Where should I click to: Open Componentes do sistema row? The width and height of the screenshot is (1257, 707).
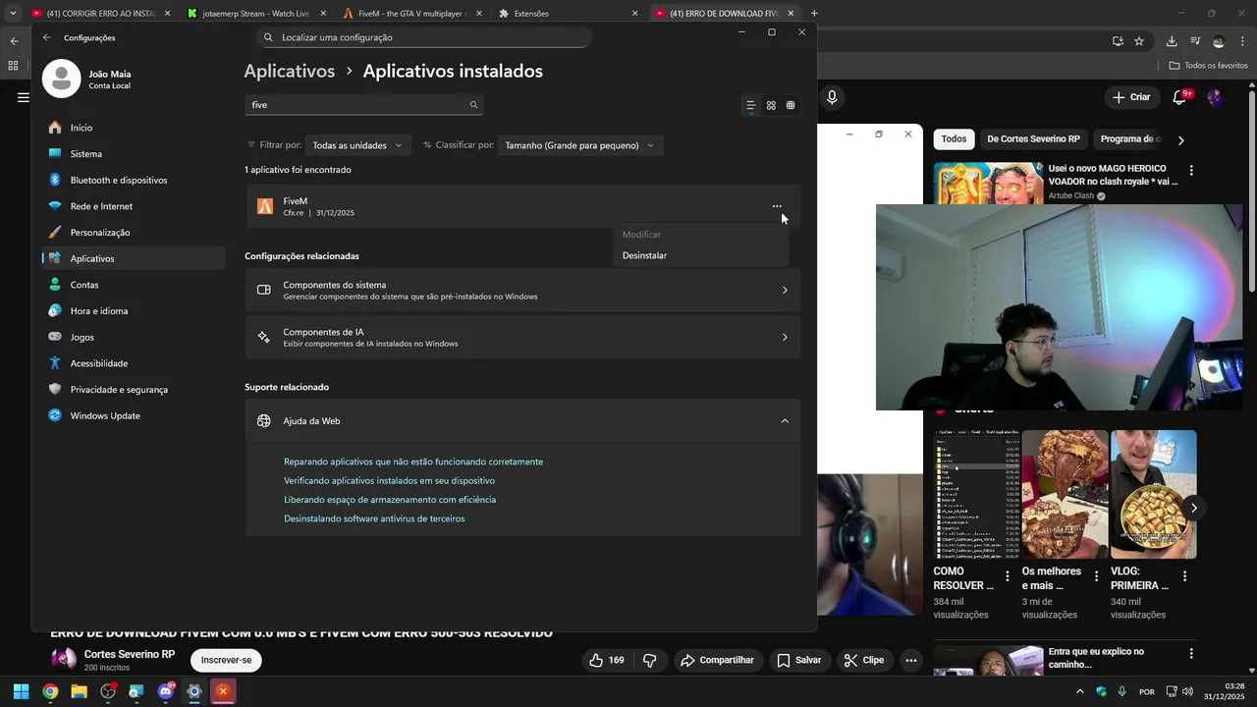(522, 290)
